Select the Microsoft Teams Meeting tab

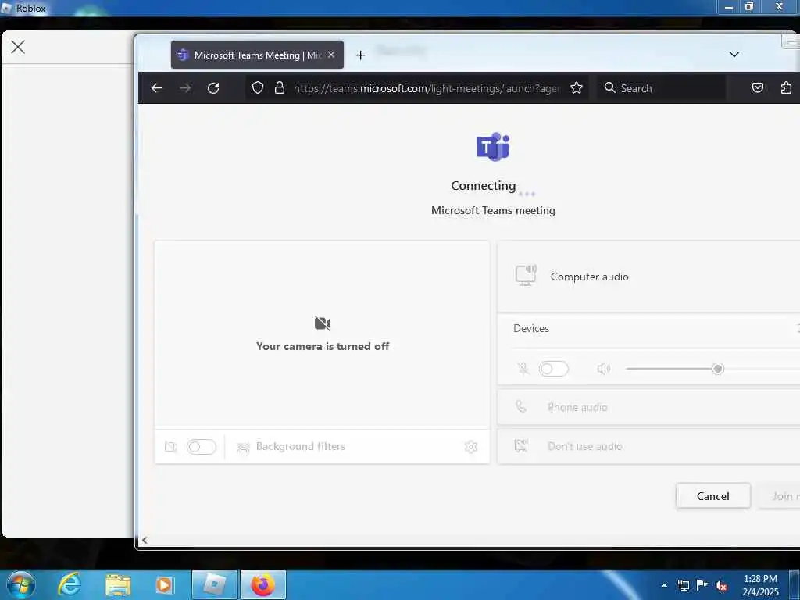pyautogui.click(x=257, y=55)
